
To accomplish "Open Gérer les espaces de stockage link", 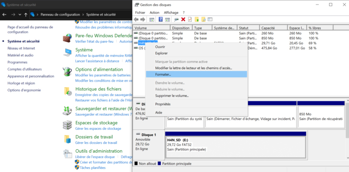I will (98, 128).
